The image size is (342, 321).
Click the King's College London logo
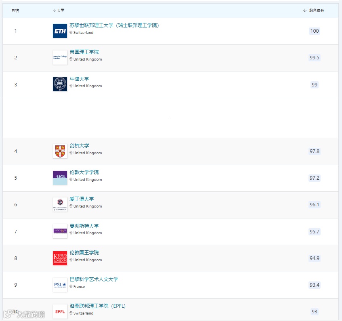(60, 258)
